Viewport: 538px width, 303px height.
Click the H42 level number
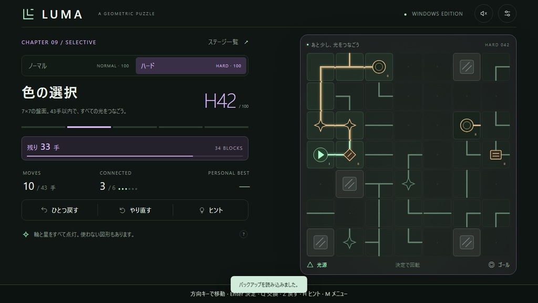(220, 100)
